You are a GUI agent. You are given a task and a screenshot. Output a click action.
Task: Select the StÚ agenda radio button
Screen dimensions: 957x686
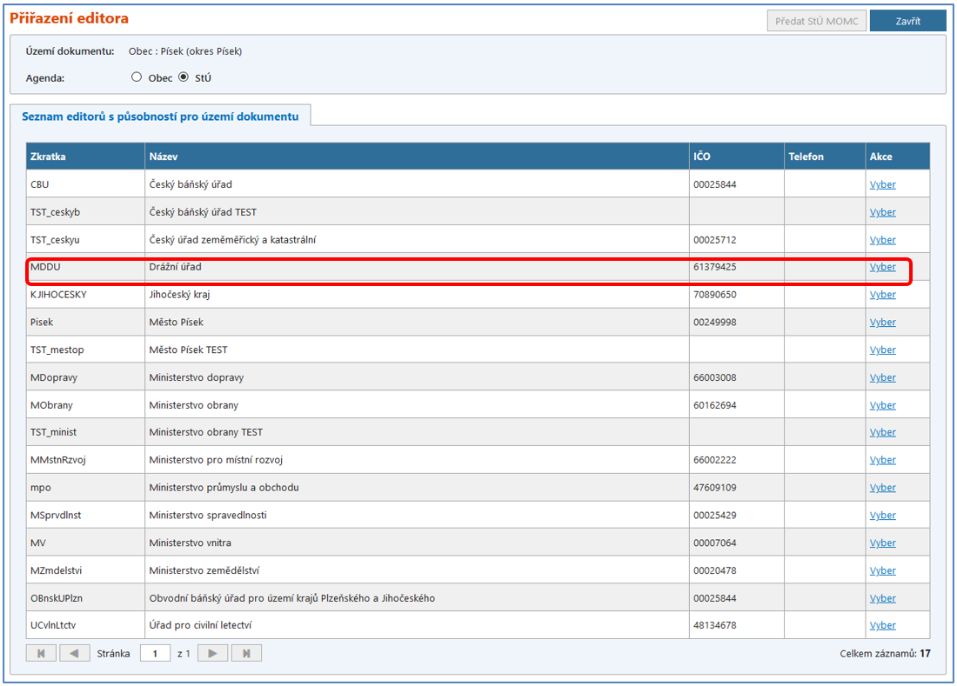coord(184,77)
